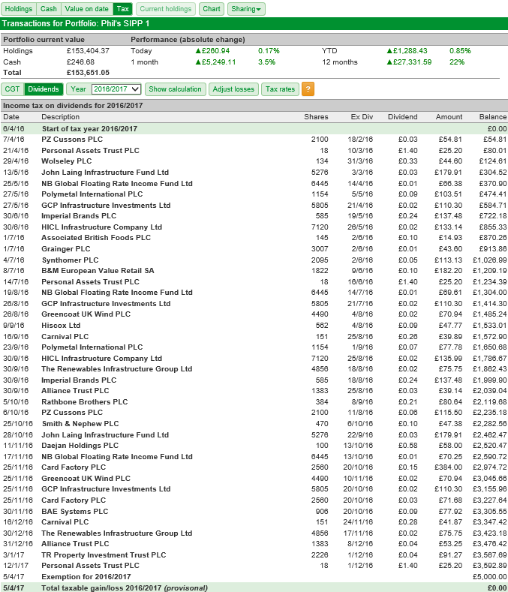Select Rathbone Brothers PLC row
Image resolution: width=508 pixels, height=592 pixels.
point(254,401)
